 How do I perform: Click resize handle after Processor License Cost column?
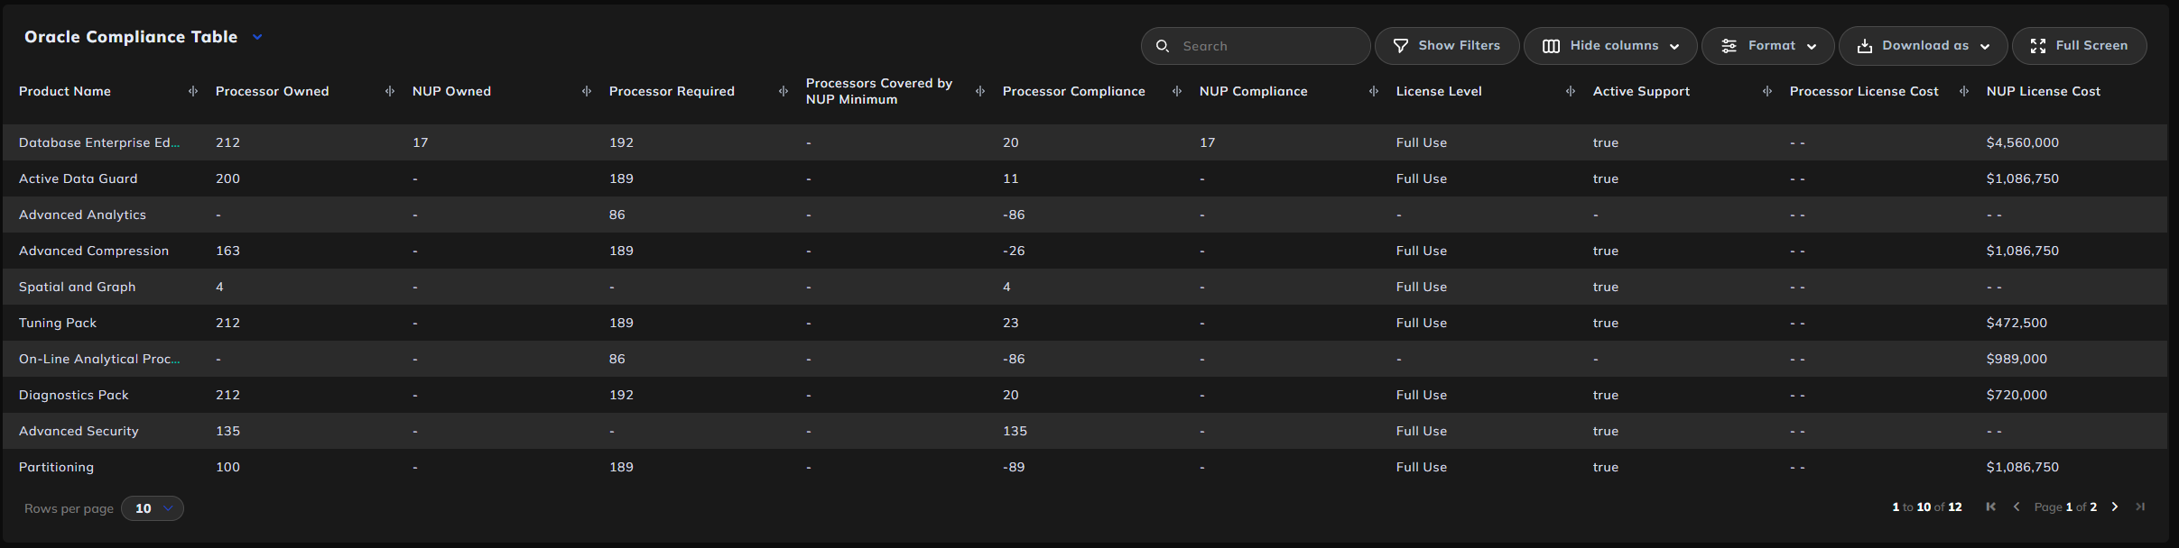click(1964, 91)
